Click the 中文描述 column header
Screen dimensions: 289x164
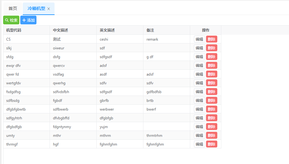click(60, 30)
